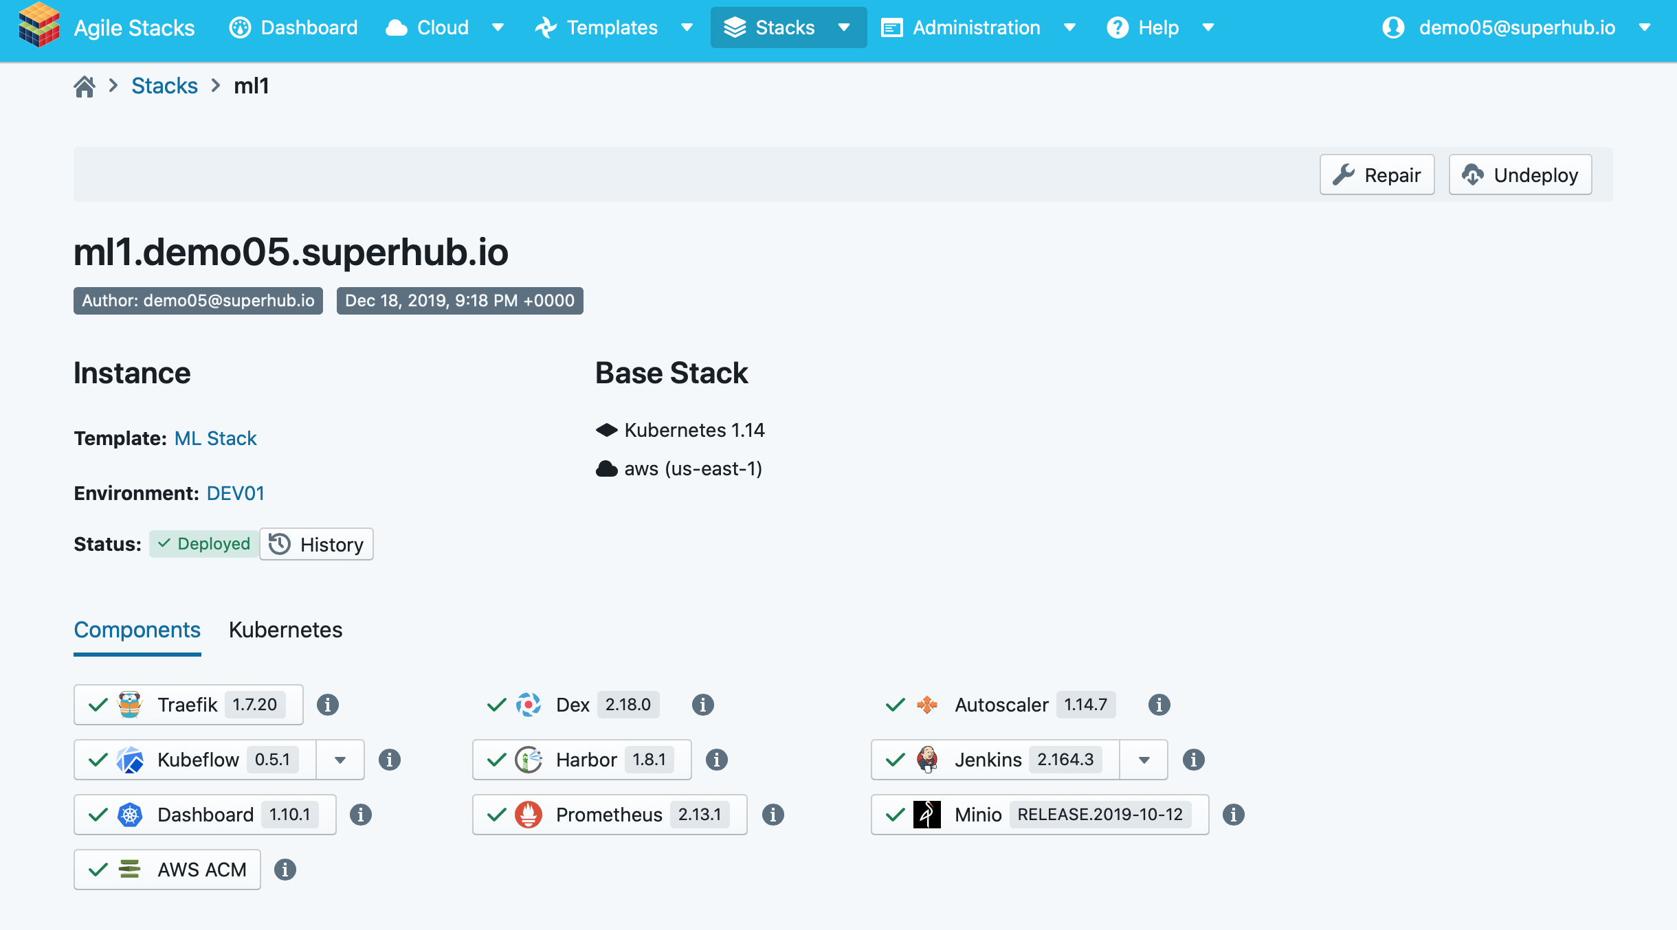Click the AWS ACM logo icon

click(130, 870)
